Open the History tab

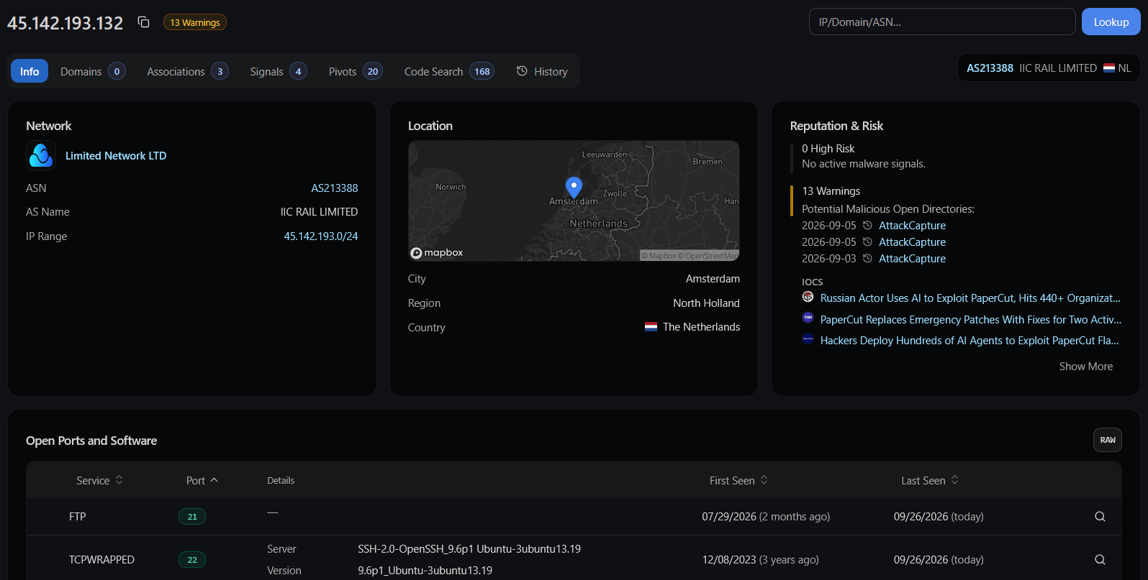click(542, 71)
